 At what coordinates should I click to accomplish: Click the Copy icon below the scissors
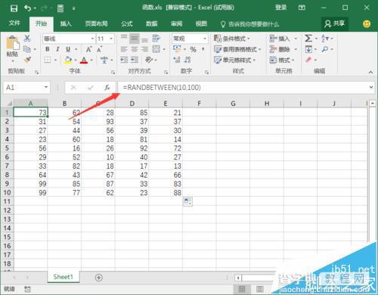pos(27,49)
